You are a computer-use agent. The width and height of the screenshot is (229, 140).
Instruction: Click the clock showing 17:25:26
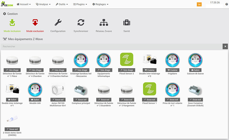[215, 2]
